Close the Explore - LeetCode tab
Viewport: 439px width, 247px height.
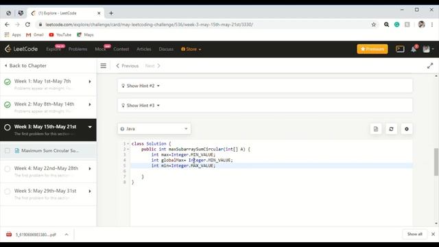(x=99, y=13)
